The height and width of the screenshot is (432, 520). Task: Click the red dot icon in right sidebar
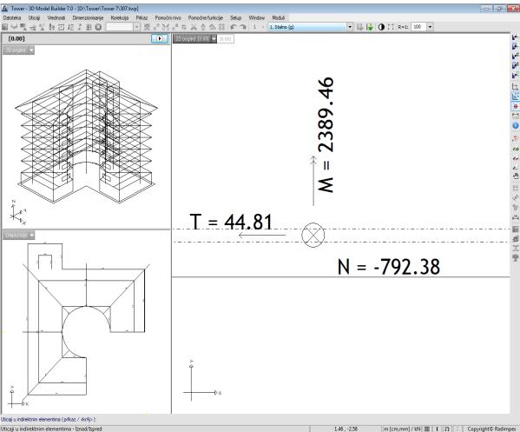click(x=516, y=106)
